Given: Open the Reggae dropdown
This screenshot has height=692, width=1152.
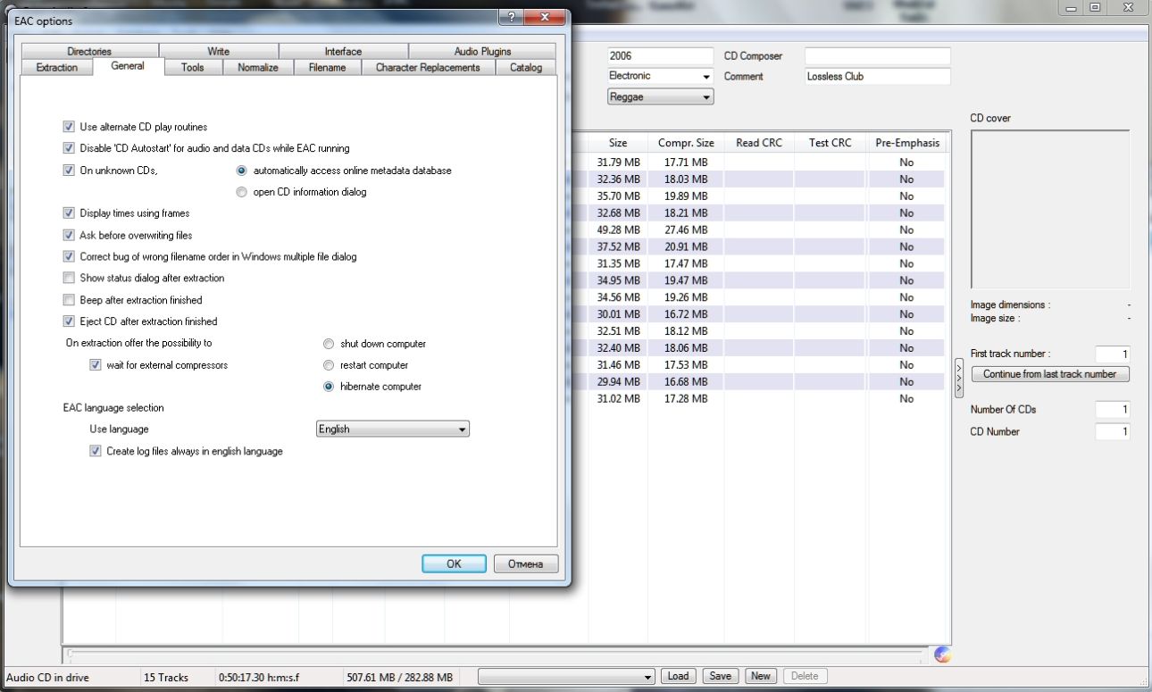Looking at the screenshot, I should tap(661, 96).
